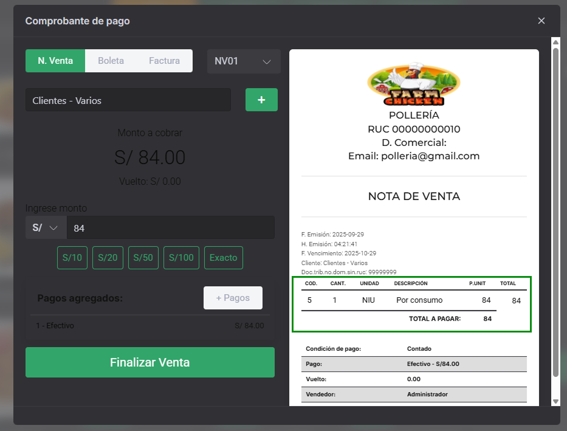The image size is (567, 431).
Task: Click the up arrow on receipt scrollbar
Action: click(x=555, y=41)
